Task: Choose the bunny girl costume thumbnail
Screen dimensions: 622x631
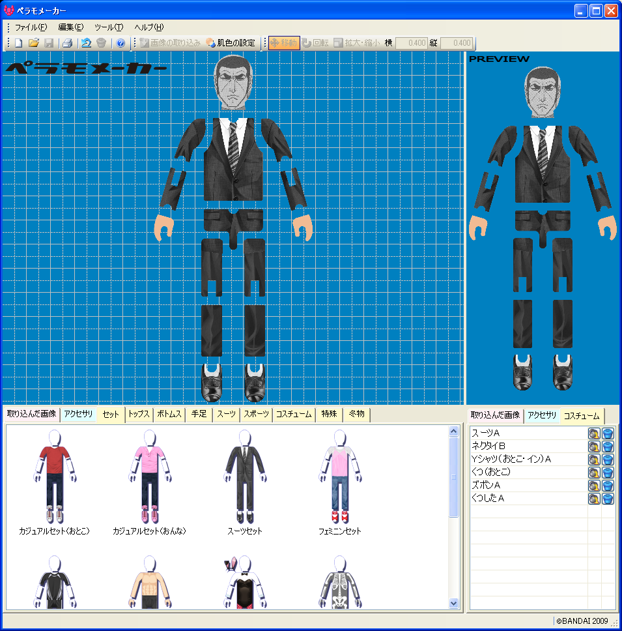Action: [x=245, y=582]
